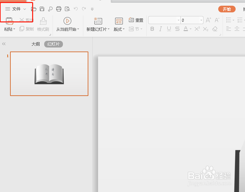
Task: Switch to the 幻灯片 slides tab
Action: 54,44
